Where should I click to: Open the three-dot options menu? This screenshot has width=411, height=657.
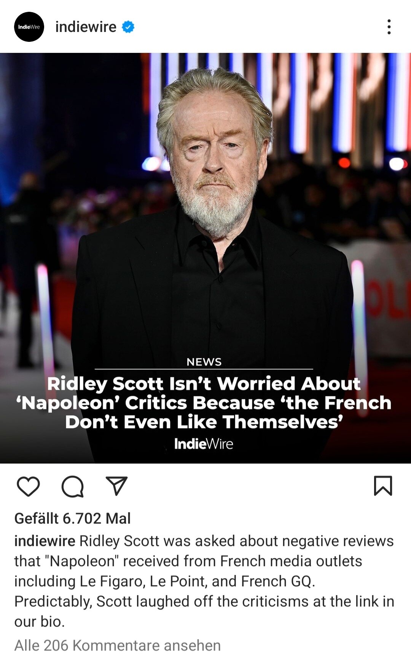pyautogui.click(x=389, y=27)
